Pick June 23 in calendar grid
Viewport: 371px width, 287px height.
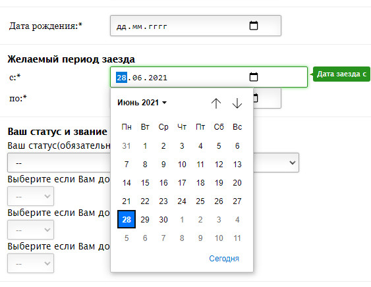tap(163, 201)
